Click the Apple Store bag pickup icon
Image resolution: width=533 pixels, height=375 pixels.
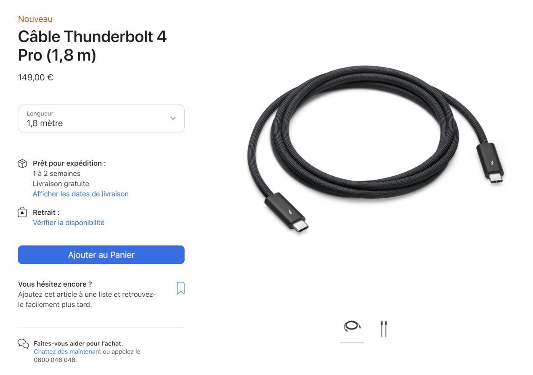tap(22, 213)
